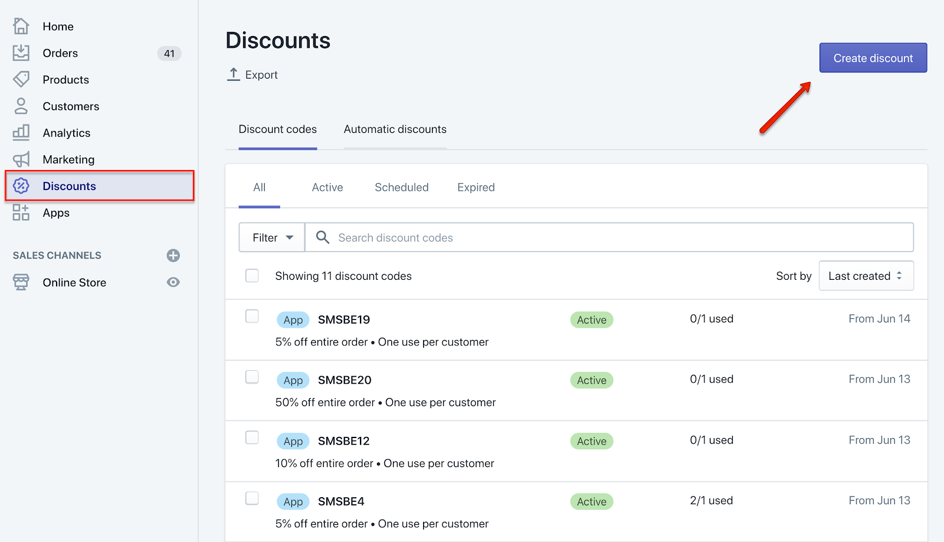
Task: Select the checkbox for SMSBE20
Action: click(x=252, y=376)
